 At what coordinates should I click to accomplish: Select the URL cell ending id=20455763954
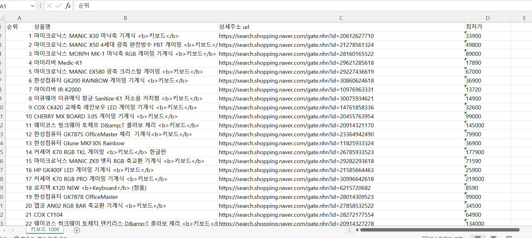(341, 116)
